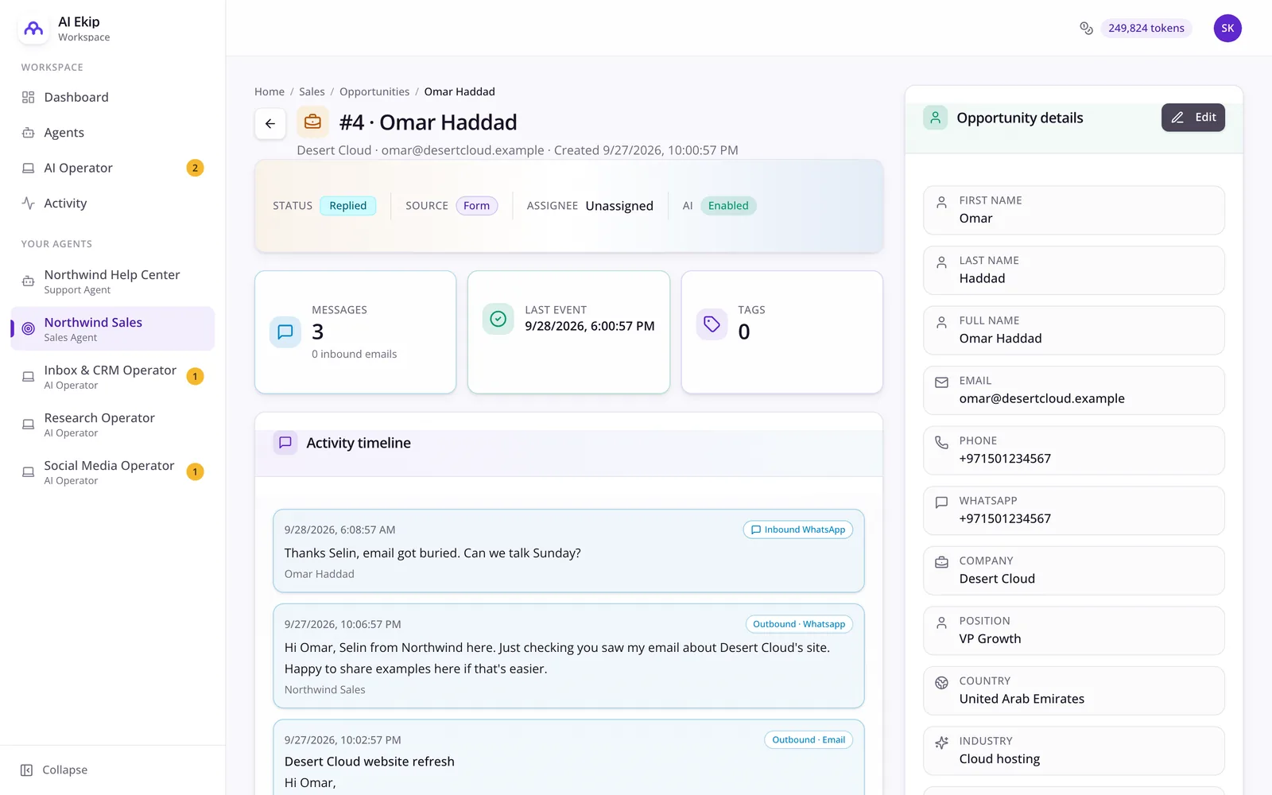Click the Inbound WhatsApp badge
Screen dimensions: 1272x795
(798, 529)
